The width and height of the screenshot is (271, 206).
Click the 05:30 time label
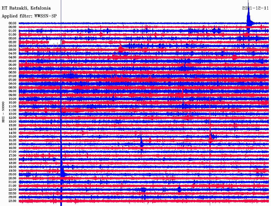click(x=12, y=65)
